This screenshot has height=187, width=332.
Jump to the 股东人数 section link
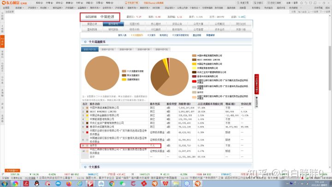click(x=122, y=35)
